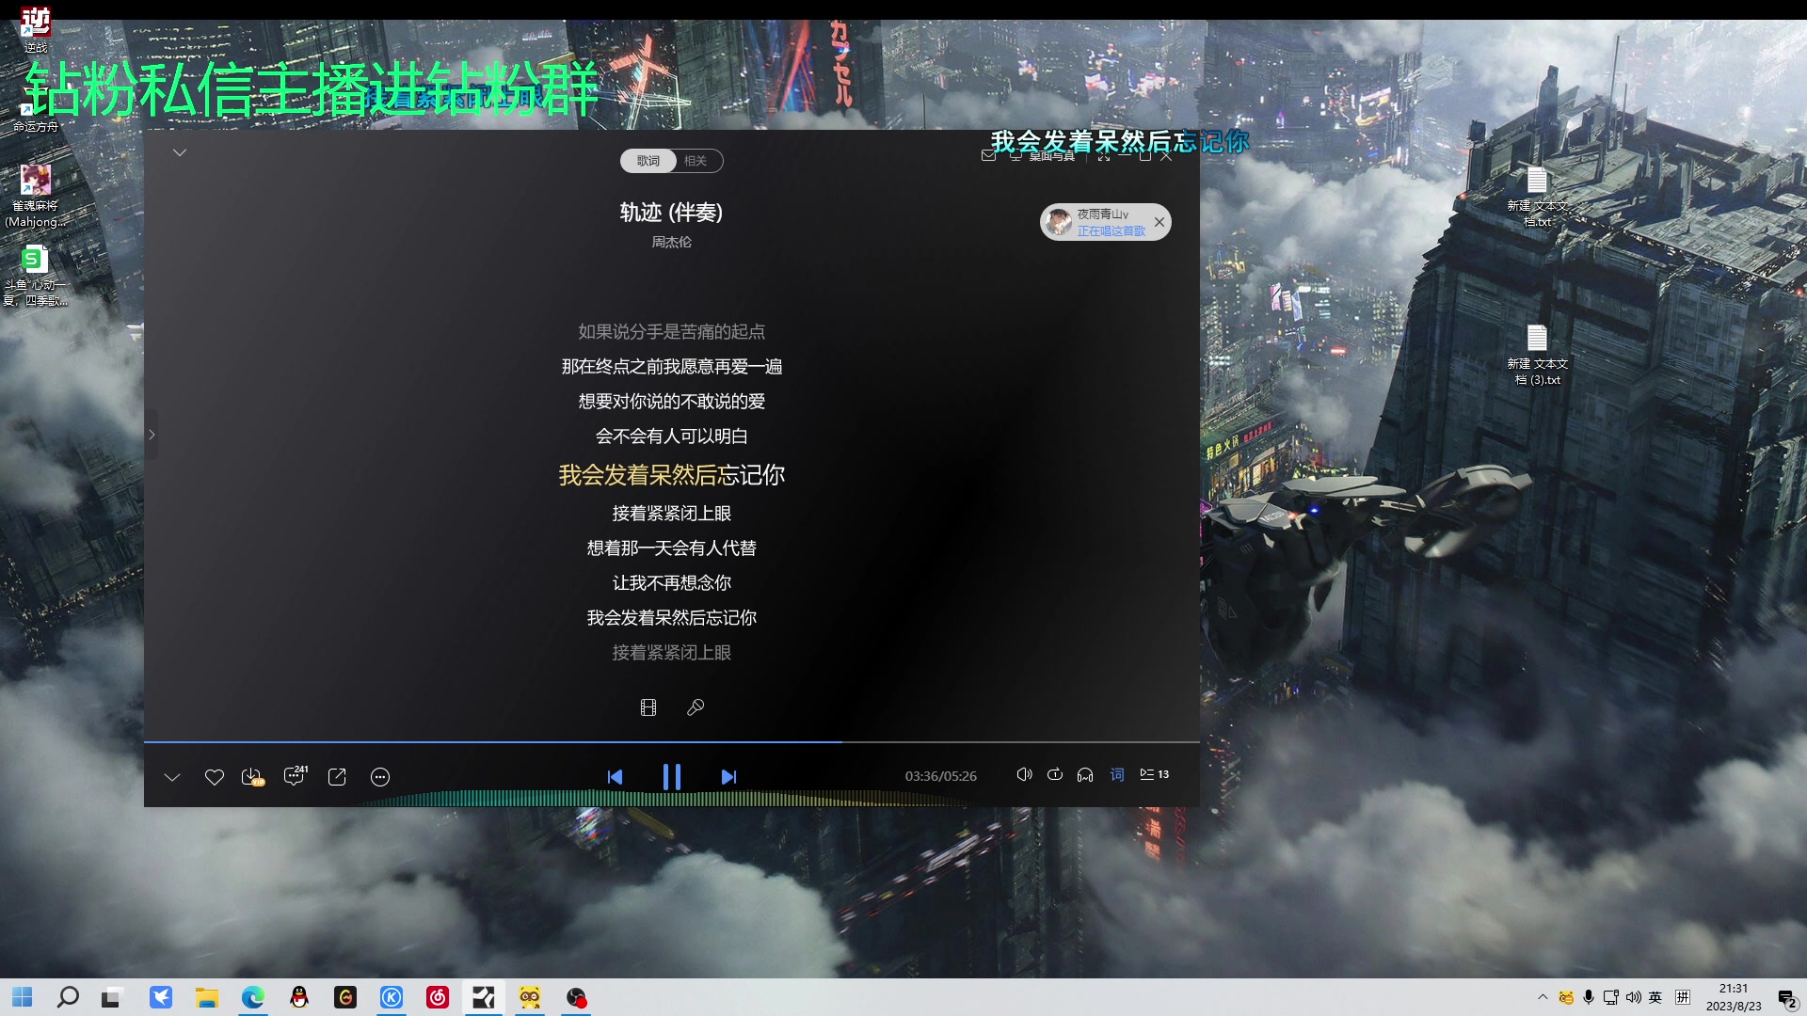The image size is (1807, 1016).
Task: Open the sound effects headphone icon
Action: 1086,775
